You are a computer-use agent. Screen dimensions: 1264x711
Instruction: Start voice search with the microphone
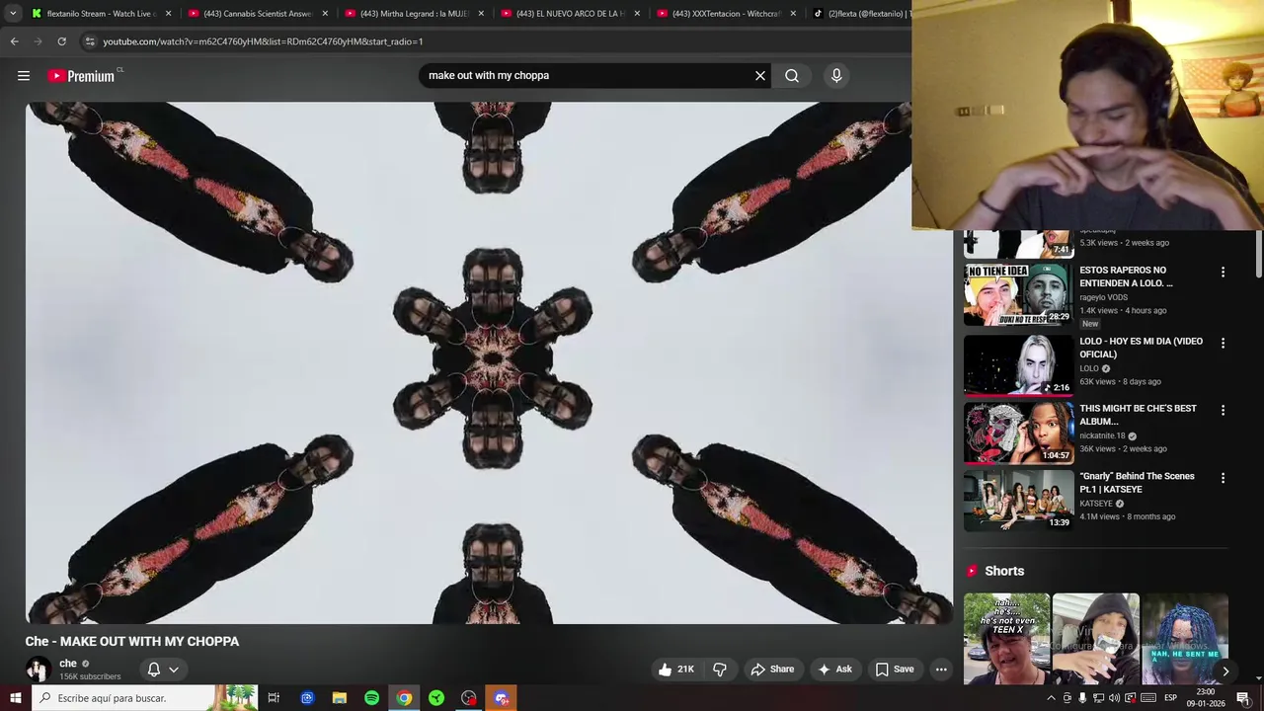click(836, 75)
